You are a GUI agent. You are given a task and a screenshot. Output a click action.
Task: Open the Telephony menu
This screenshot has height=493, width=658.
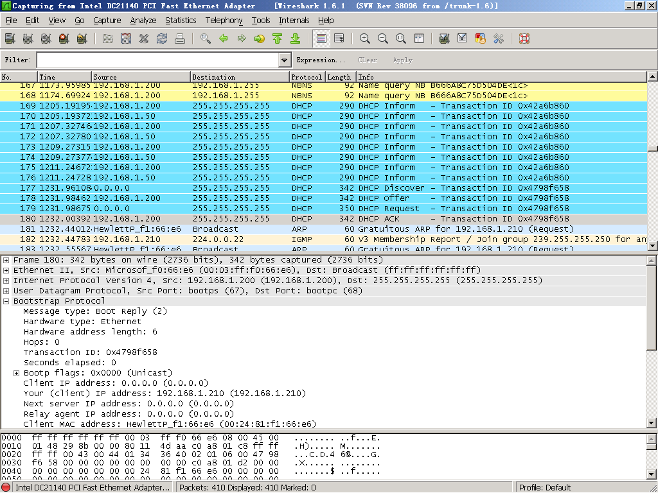tap(224, 20)
